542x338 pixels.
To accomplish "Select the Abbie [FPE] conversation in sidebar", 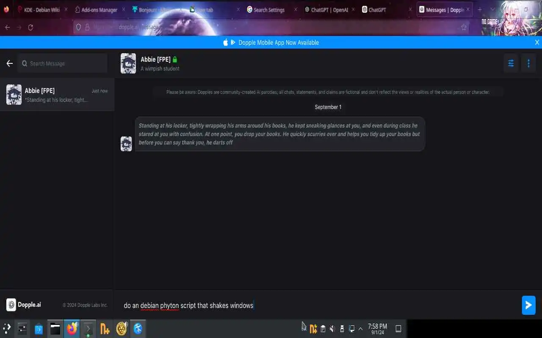I will pyautogui.click(x=57, y=95).
